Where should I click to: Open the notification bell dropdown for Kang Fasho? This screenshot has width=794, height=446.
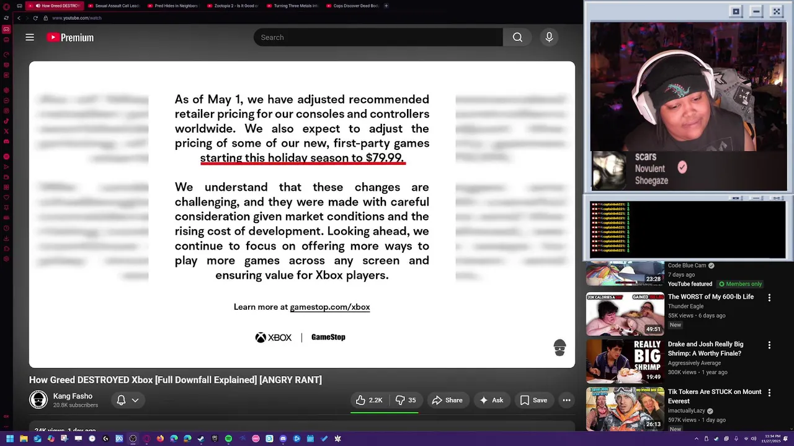[x=128, y=400]
